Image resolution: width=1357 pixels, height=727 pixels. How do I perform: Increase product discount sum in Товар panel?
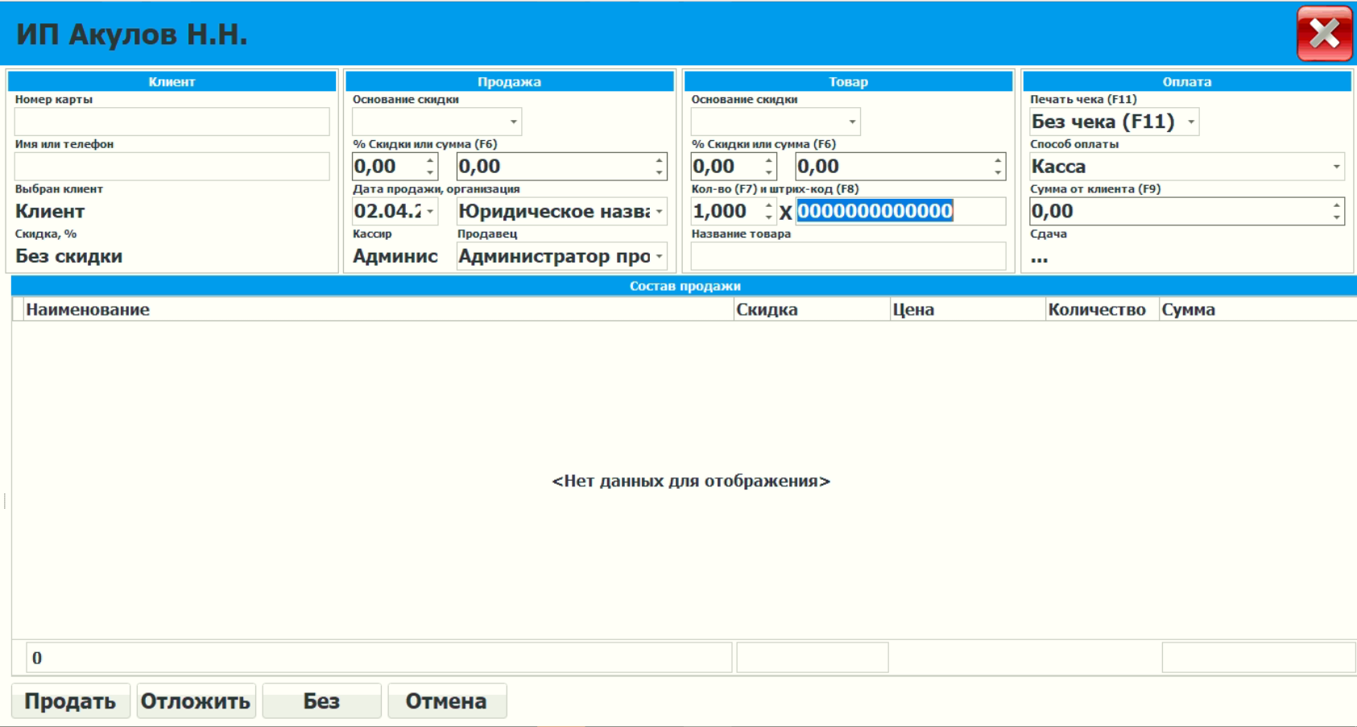(x=999, y=160)
